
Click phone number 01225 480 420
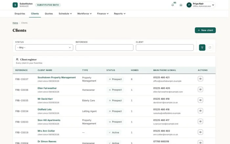[x=162, y=88]
